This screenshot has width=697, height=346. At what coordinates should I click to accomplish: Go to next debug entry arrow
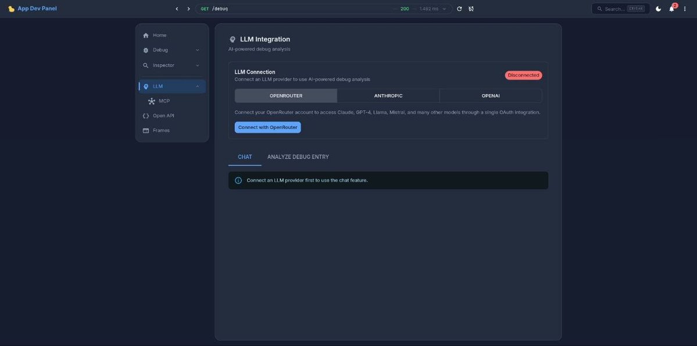[188, 9]
